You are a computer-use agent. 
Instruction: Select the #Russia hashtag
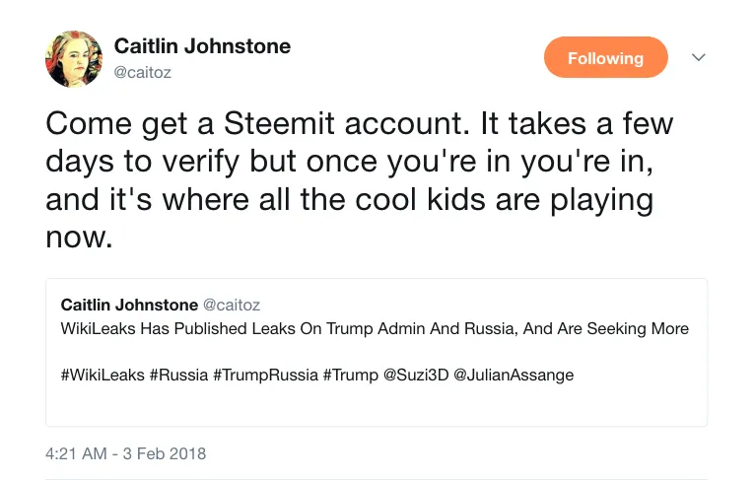pyautogui.click(x=179, y=376)
